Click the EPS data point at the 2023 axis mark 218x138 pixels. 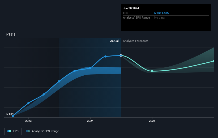click(x=28, y=103)
